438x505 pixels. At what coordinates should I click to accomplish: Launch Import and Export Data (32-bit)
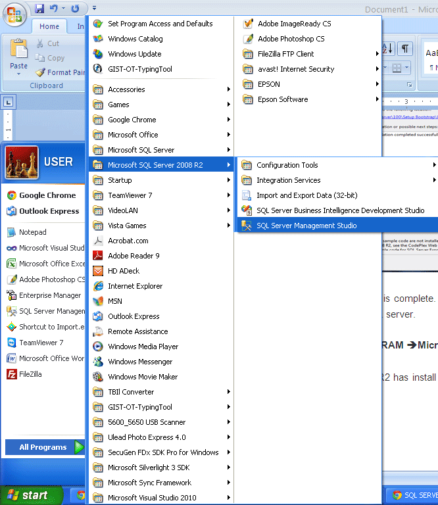(x=338, y=195)
